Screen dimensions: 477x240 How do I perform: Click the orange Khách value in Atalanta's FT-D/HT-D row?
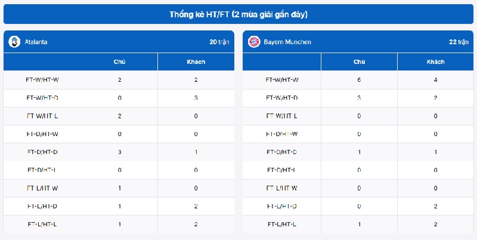196,152
